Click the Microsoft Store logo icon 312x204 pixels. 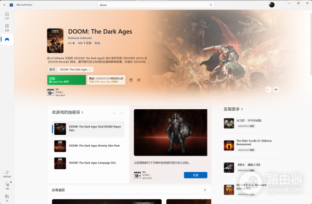coord(11,5)
